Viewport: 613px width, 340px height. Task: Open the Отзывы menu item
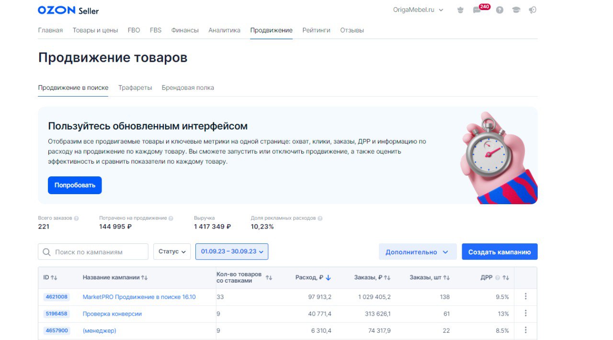(352, 30)
